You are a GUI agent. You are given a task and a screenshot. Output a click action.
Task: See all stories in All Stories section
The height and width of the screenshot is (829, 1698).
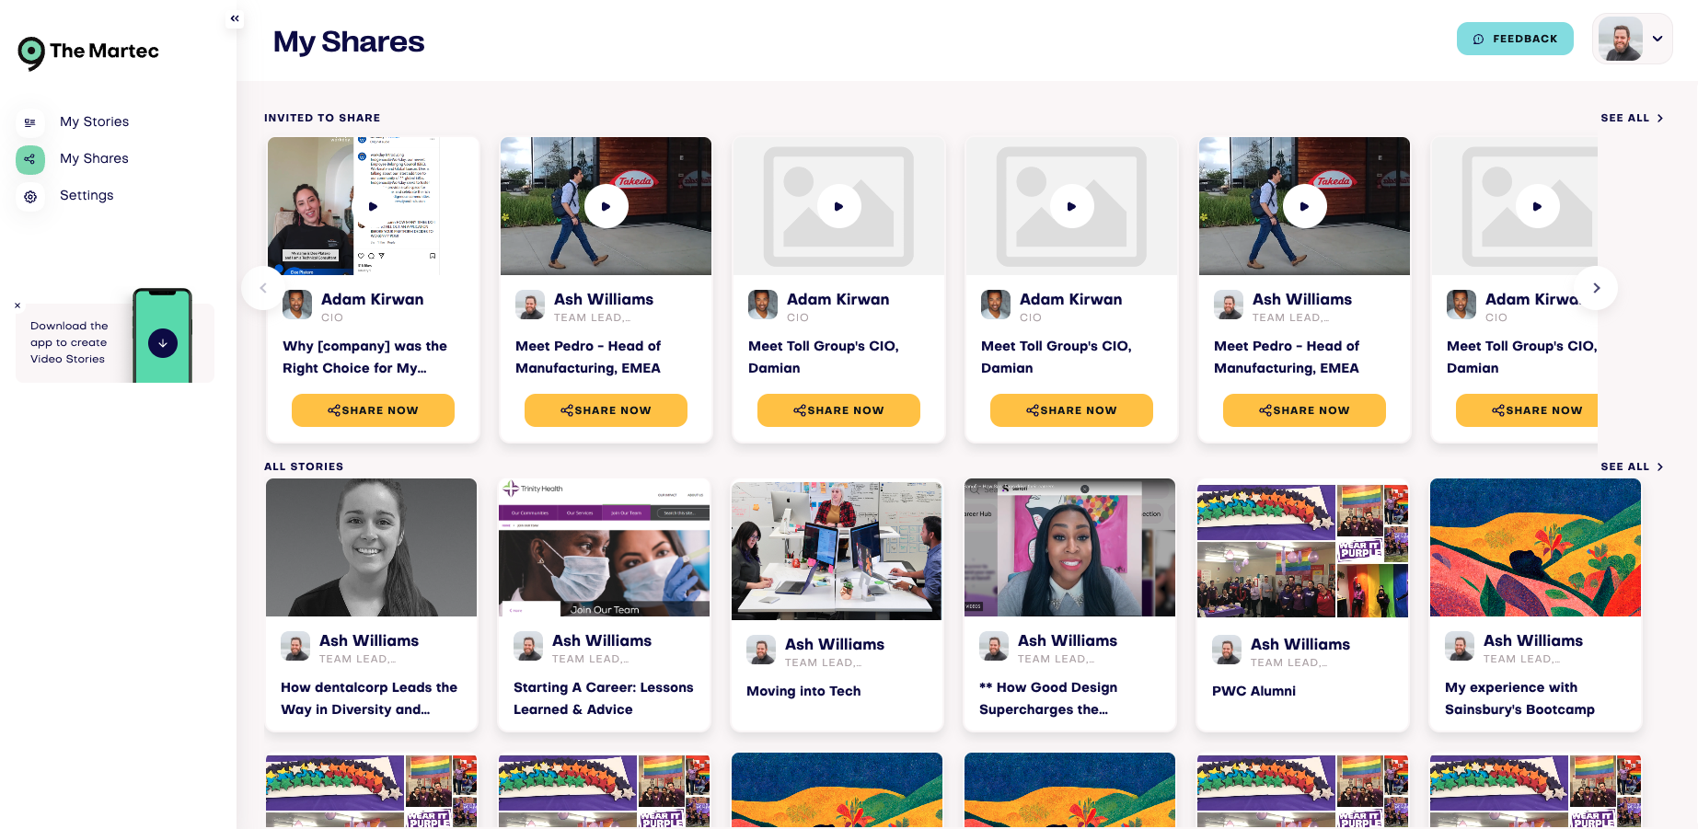pyautogui.click(x=1632, y=466)
